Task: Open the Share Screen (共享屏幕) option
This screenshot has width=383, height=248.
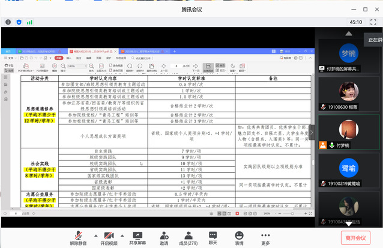Action: click(x=138, y=237)
